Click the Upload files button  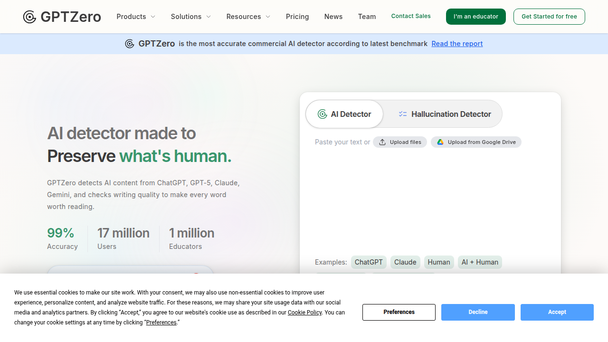(x=400, y=142)
